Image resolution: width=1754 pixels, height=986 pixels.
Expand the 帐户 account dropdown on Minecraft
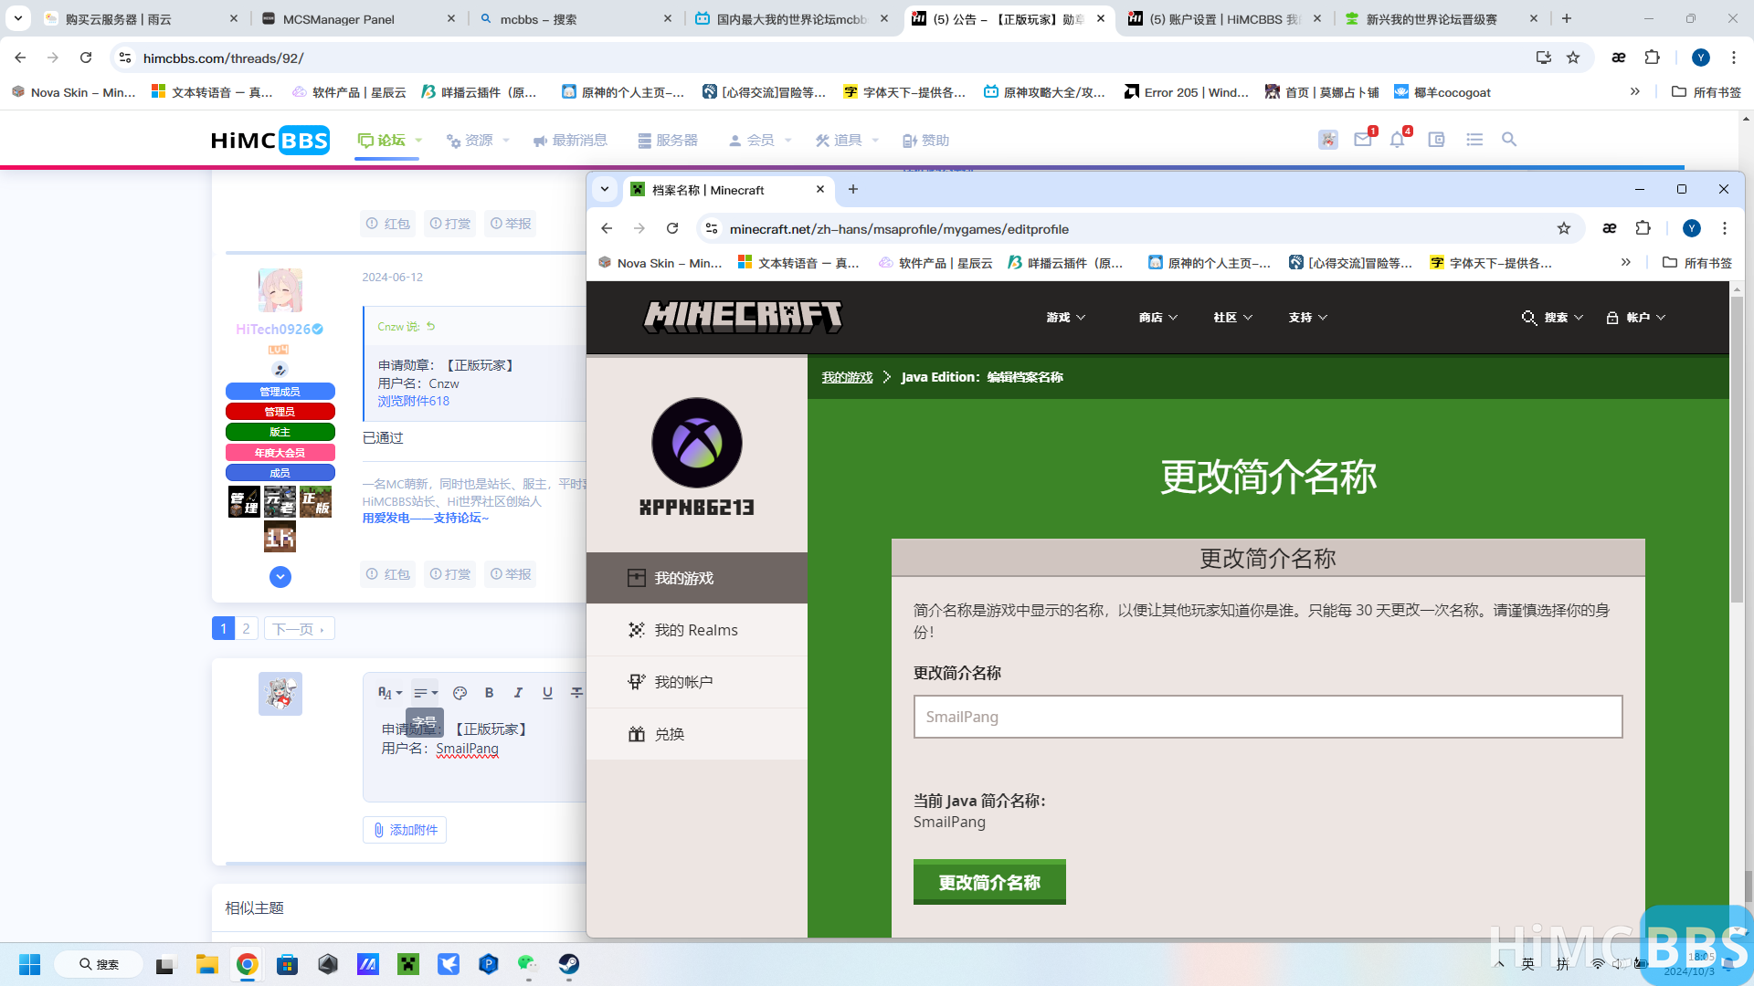pos(1636,318)
